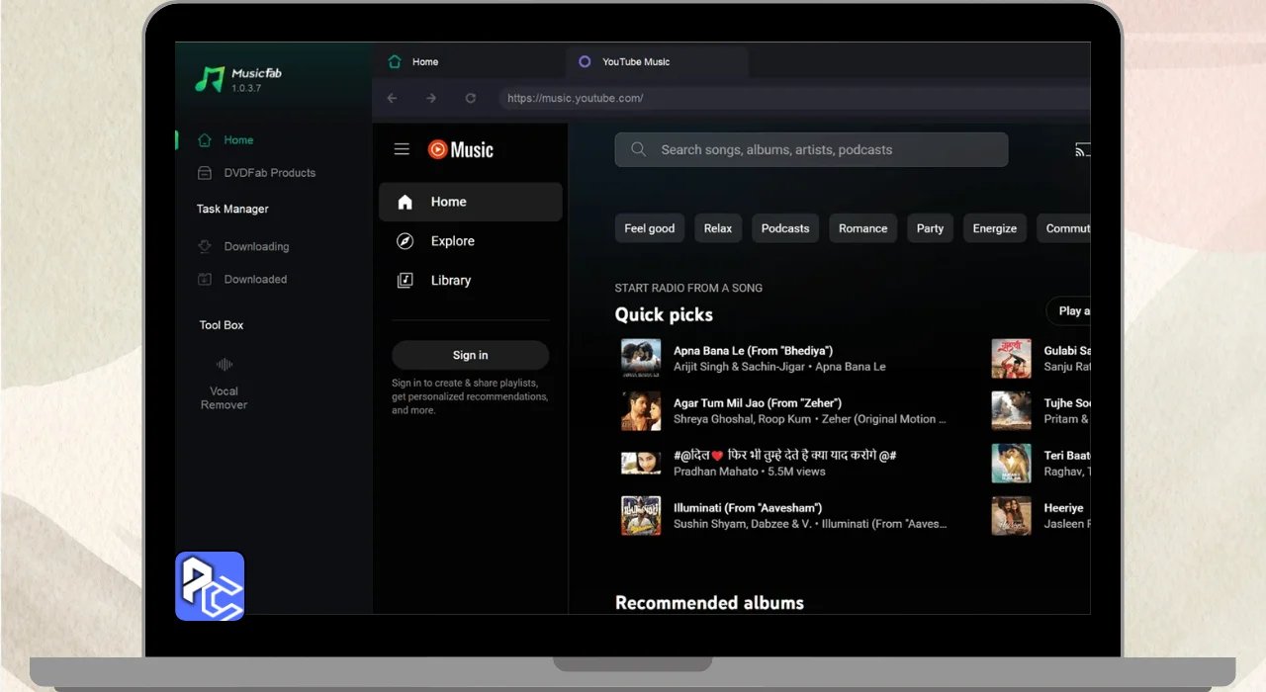Click the YouTube Music logo
This screenshot has height=692, width=1266.
[461, 149]
